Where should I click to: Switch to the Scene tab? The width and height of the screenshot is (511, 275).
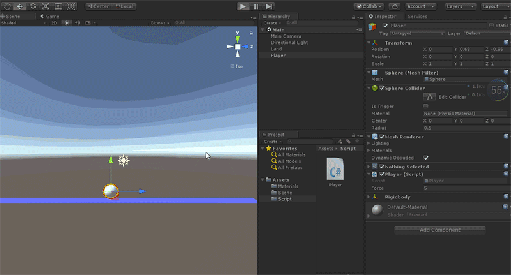pyautogui.click(x=13, y=17)
